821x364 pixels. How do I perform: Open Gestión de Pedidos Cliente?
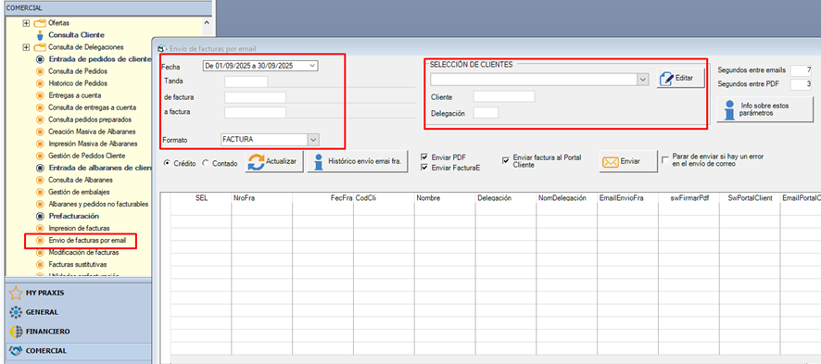click(87, 156)
